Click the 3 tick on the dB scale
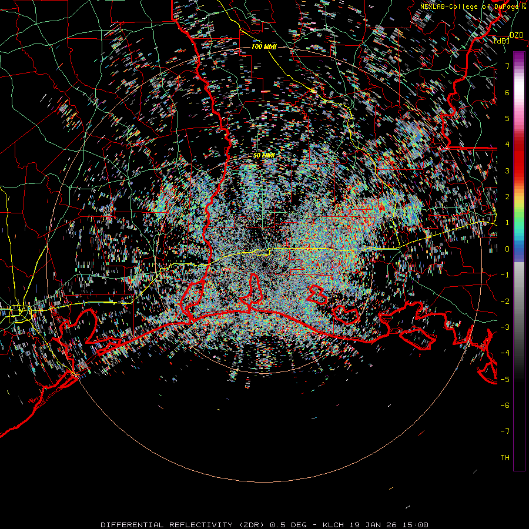 507,170
